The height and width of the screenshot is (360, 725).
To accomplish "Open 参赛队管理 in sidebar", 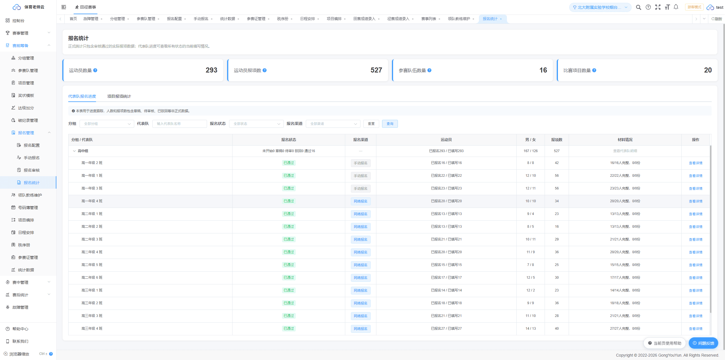I will pos(28,71).
